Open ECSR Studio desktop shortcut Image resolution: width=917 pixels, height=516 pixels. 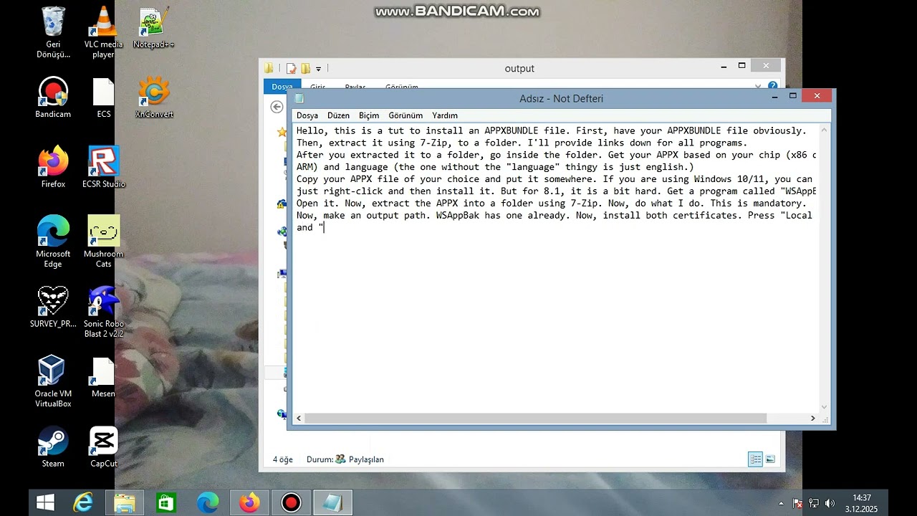point(103,168)
